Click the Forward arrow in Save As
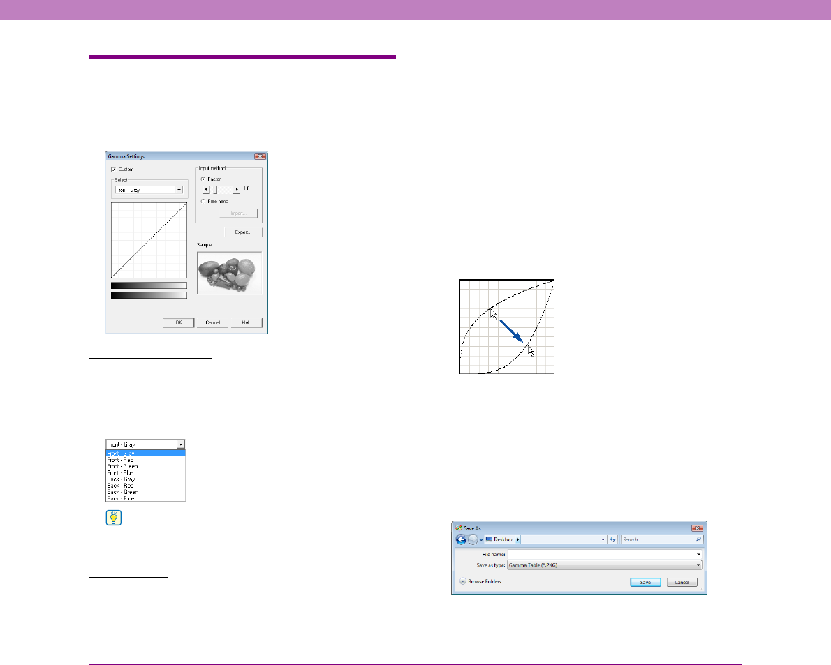Viewport: 831px width, 665px height. pyautogui.click(x=473, y=539)
